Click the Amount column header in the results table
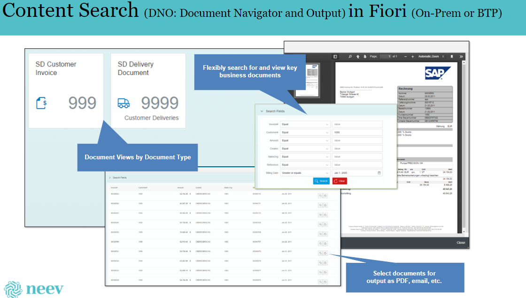This screenshot has height=298, width=526. 180,187
